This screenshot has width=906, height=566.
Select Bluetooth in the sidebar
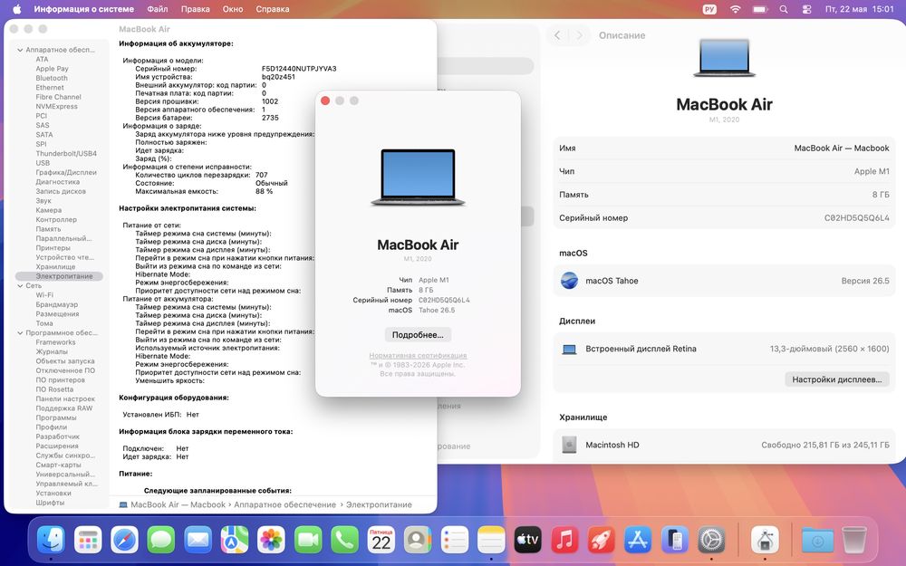(x=52, y=78)
